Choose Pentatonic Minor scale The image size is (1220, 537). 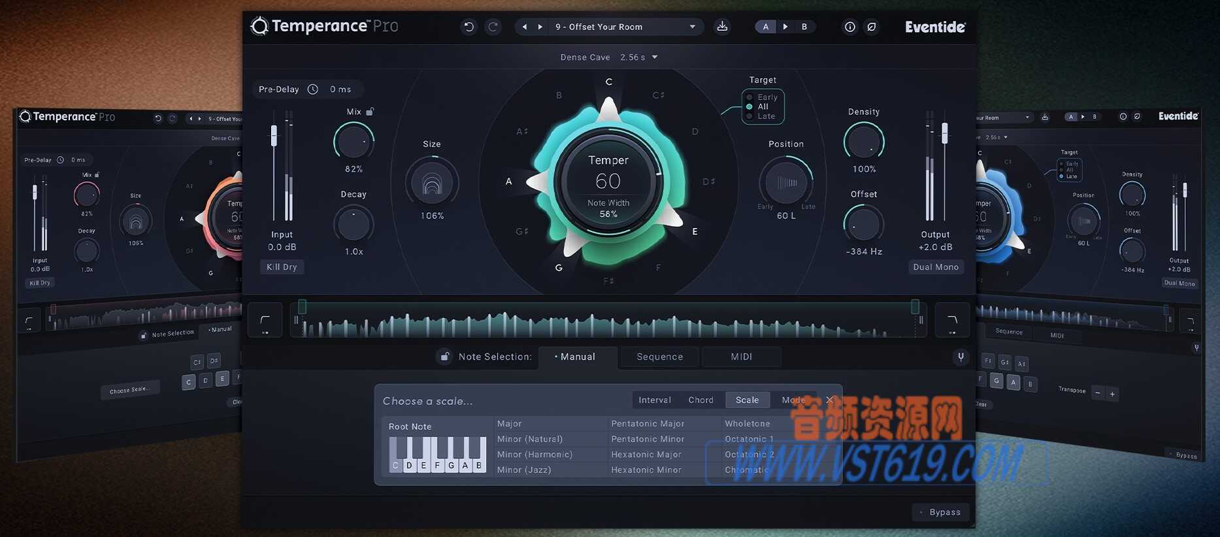[664, 439]
